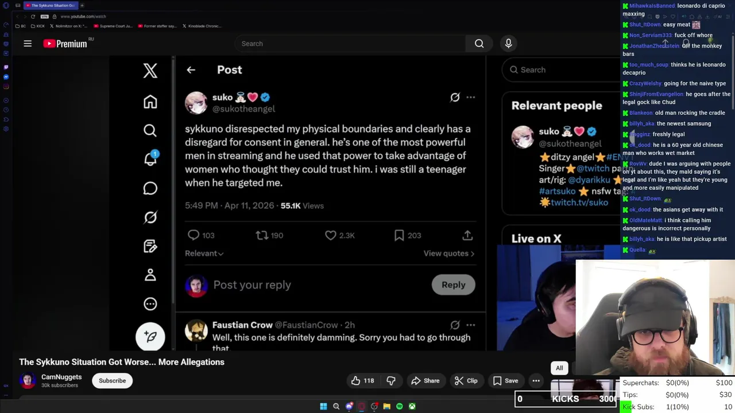Screen dimensions: 735x413
Task: Open X profile person icon
Action: (x=150, y=275)
